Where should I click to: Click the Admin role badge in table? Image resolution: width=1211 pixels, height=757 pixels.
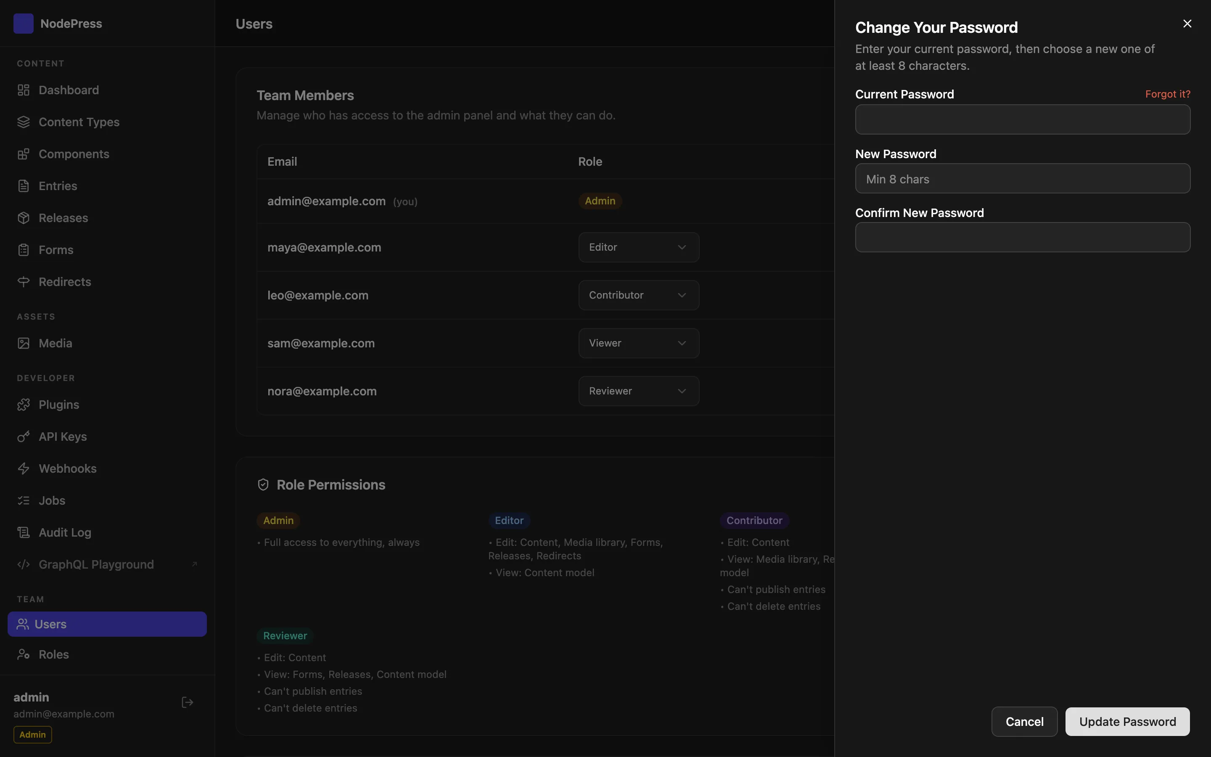[600, 201]
